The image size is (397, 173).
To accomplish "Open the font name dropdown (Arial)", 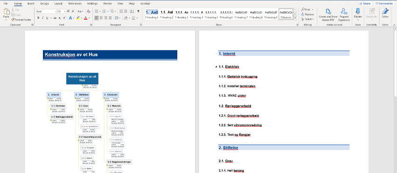I will 56,11.
